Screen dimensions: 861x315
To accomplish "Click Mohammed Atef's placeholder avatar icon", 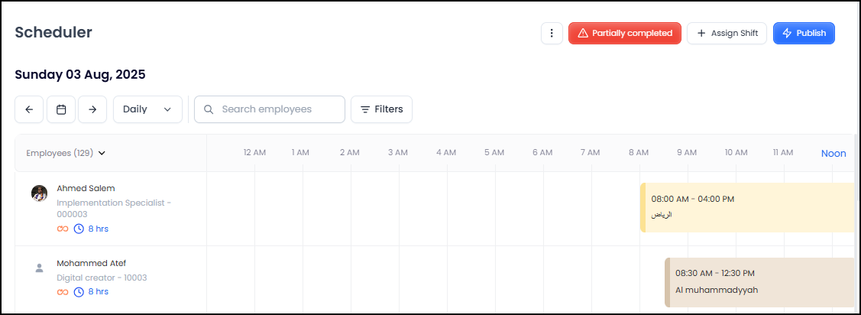I will tap(39, 268).
